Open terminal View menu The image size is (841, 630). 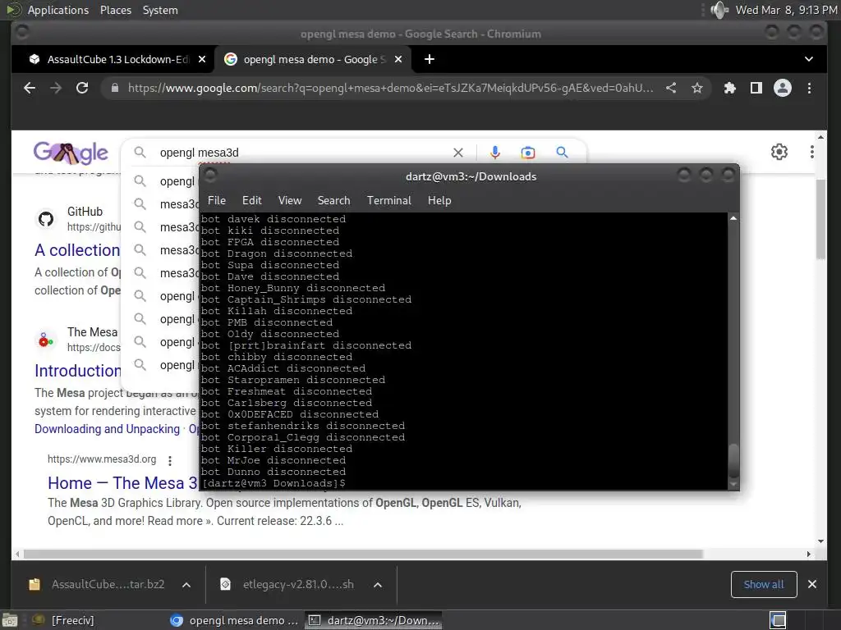point(290,200)
